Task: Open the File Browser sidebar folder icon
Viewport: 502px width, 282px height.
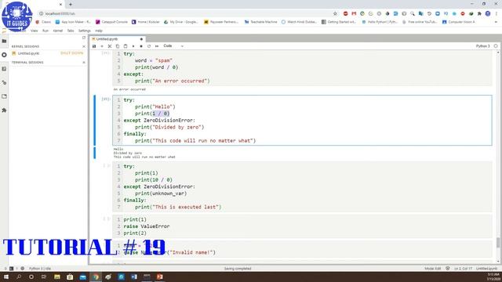Action: (4, 41)
